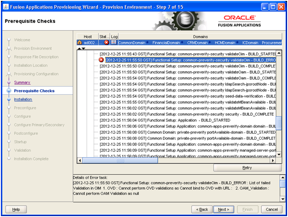Image resolution: width=288 pixels, height=217 pixels.
Task: Open the Installation step link
Action: coord(23,100)
